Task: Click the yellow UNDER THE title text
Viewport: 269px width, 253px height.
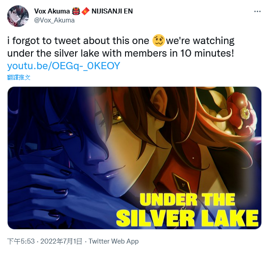Action: pyautogui.click(x=187, y=200)
